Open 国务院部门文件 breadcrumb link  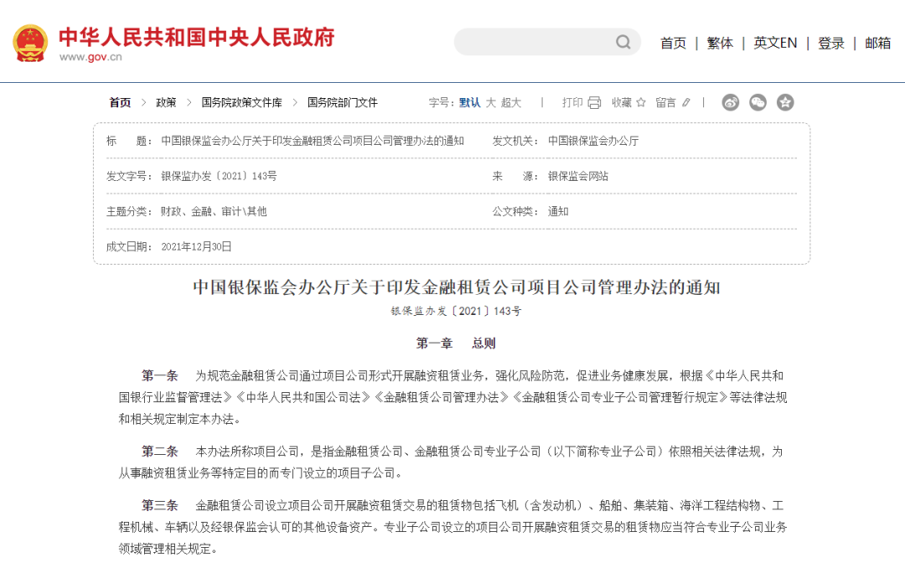[x=342, y=102]
